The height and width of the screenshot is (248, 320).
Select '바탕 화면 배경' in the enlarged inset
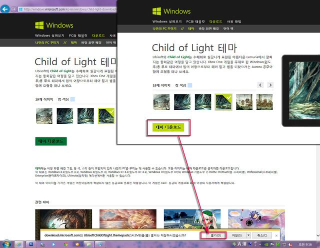click(x=208, y=29)
